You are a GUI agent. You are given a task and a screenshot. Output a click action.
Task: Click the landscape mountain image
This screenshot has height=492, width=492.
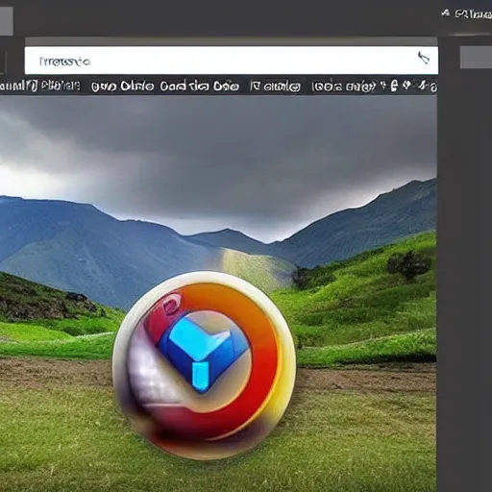coord(218,293)
